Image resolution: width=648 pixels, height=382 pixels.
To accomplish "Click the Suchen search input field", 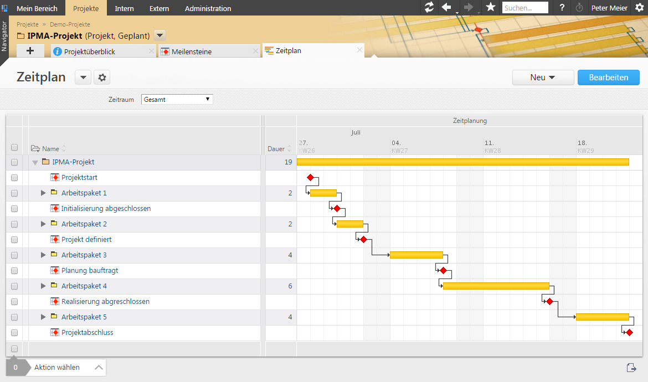I will [x=524, y=8].
